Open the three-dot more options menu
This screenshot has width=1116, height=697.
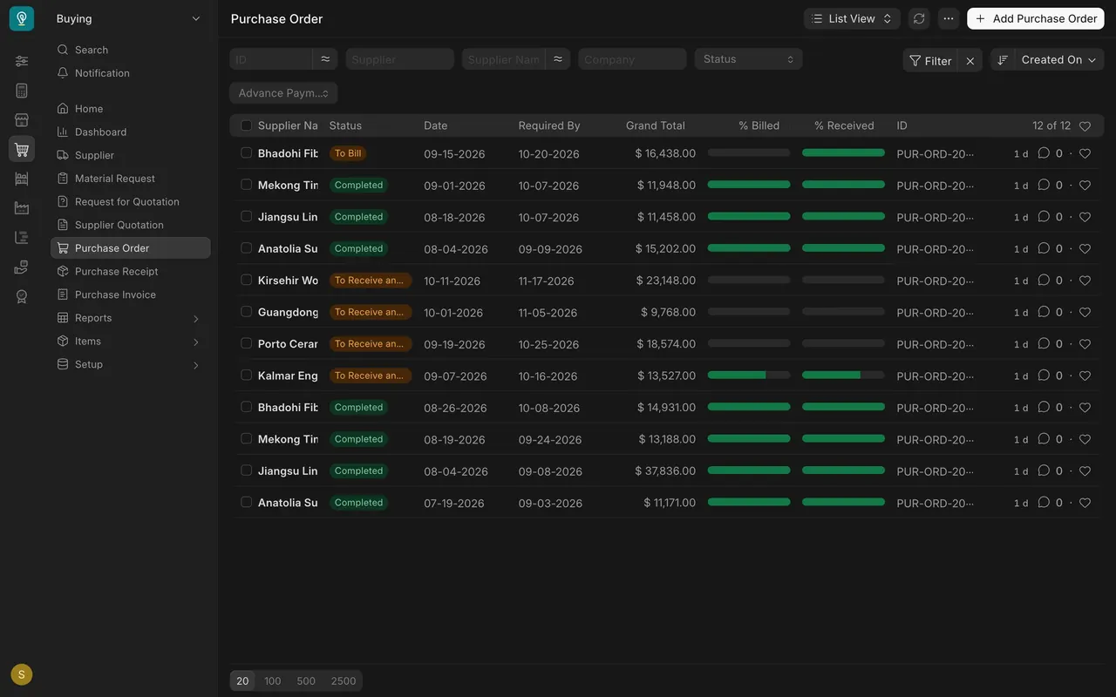point(949,18)
